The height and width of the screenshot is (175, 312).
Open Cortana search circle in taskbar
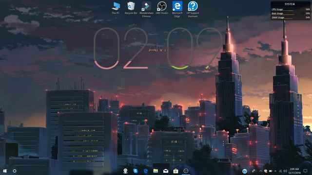(15, 171)
